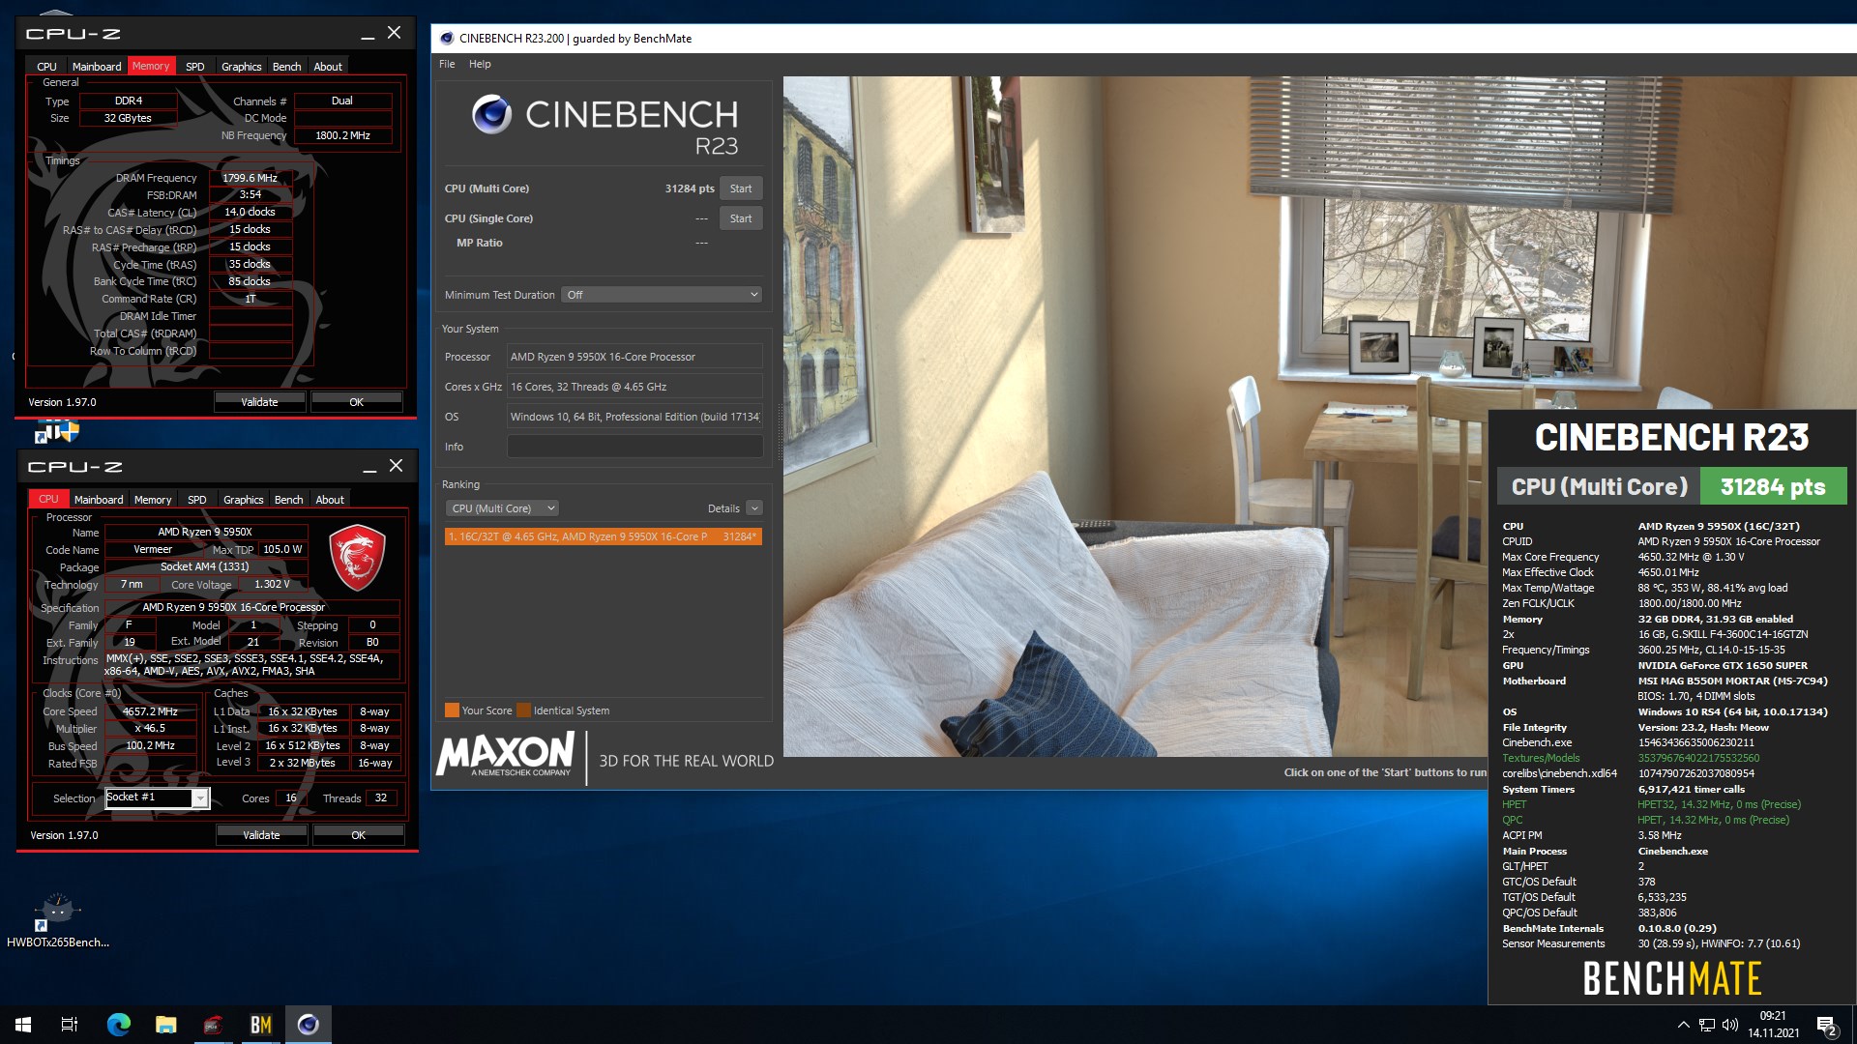Viewport: 1857px width, 1044px height.
Task: Open the BenchMate taskbar icon
Action: (x=260, y=1025)
